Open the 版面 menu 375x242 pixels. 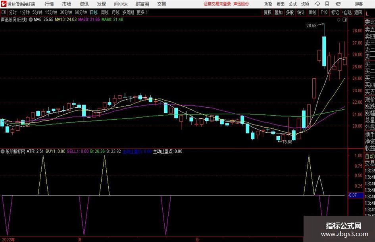coord(280,4)
